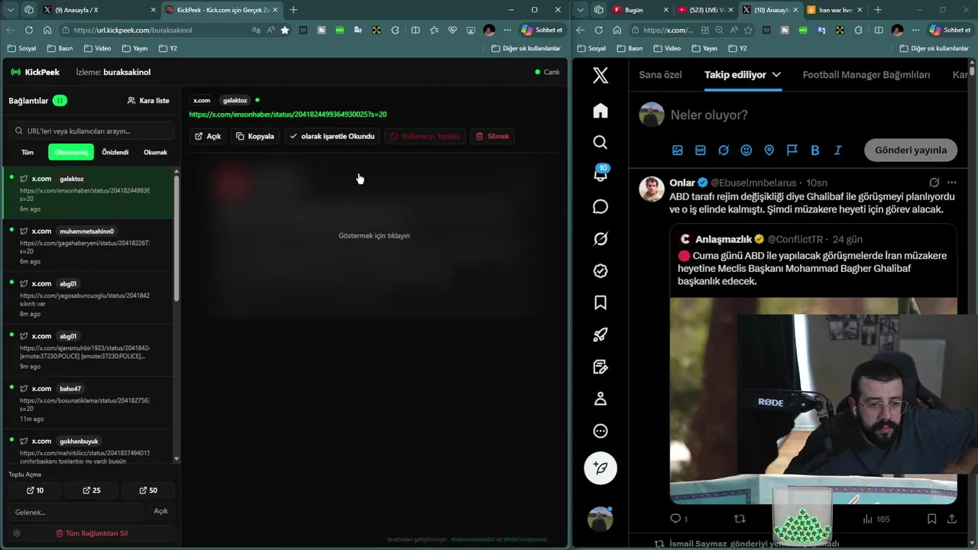Add emoji icon in X composer
Viewport: 978px width, 550px height.
coord(746,150)
